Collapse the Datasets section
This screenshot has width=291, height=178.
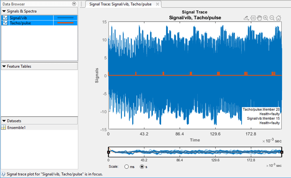click(4, 121)
